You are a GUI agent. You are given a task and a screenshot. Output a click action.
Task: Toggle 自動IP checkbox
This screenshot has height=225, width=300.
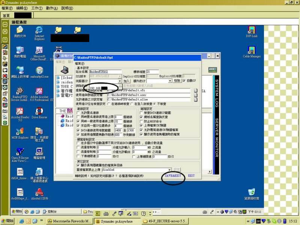pos(184,81)
